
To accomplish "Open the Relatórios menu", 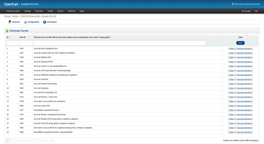I will pyautogui.click(x=71, y=11).
